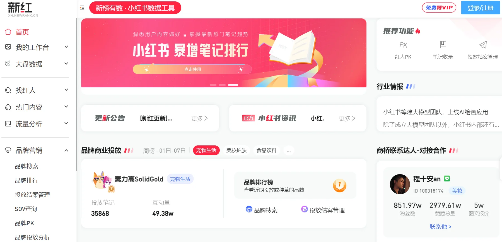The image size is (502, 242).
Task: Click the 联系他 link for 程十安an
Action: [x=440, y=226]
